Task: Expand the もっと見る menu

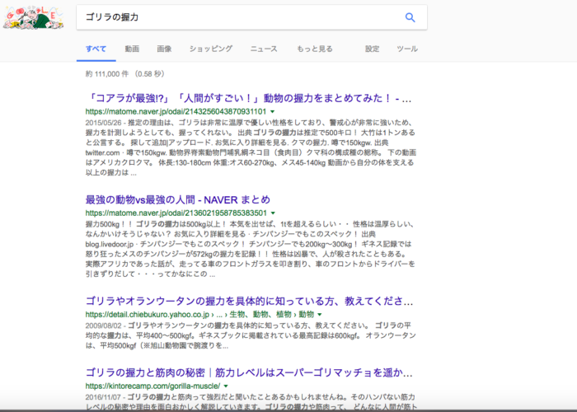Action: [x=315, y=49]
